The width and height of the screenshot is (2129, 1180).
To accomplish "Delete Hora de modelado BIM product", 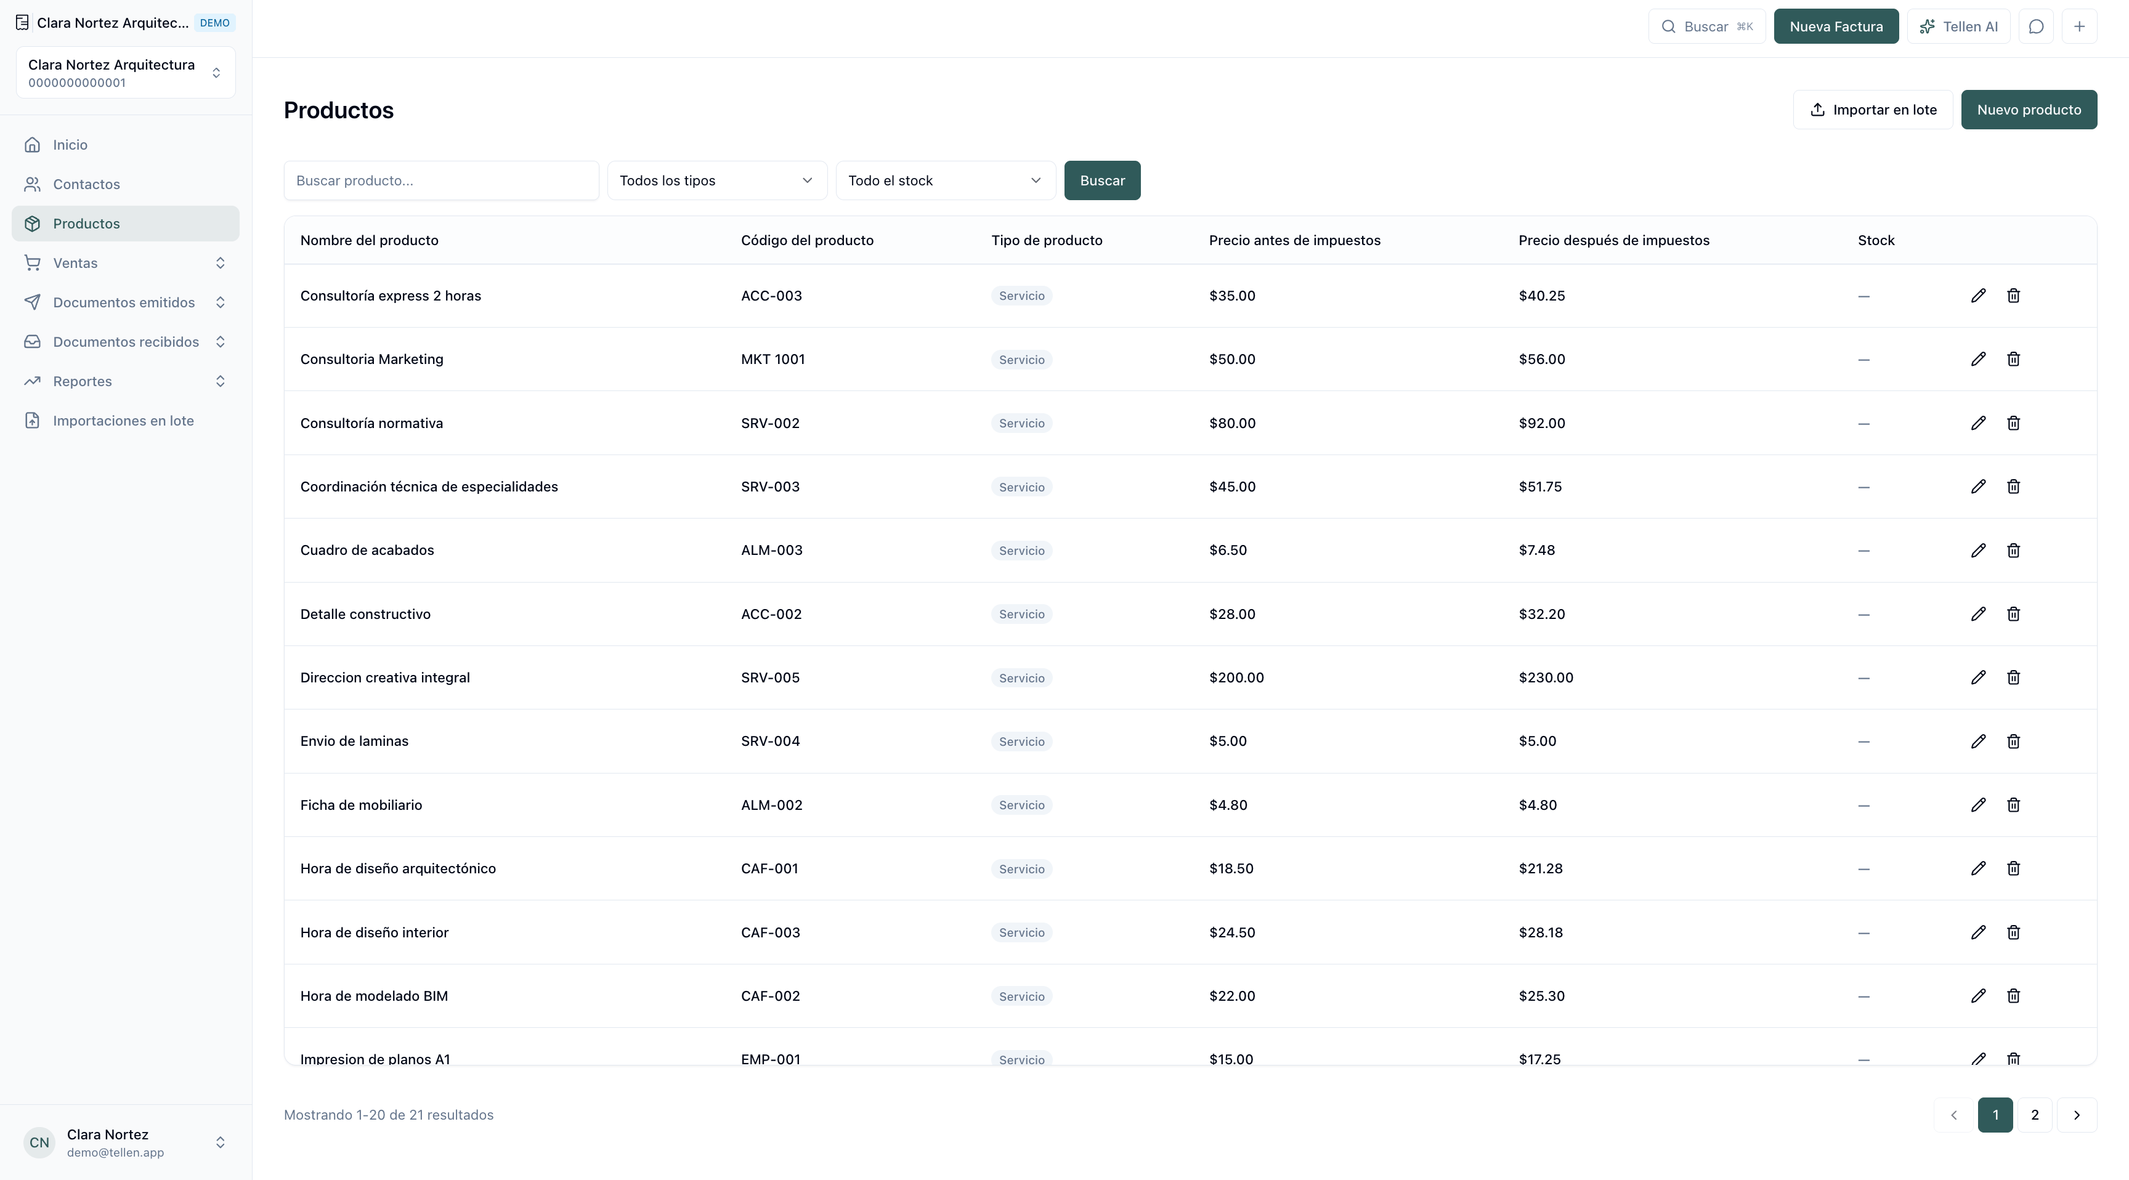I will point(2013,996).
